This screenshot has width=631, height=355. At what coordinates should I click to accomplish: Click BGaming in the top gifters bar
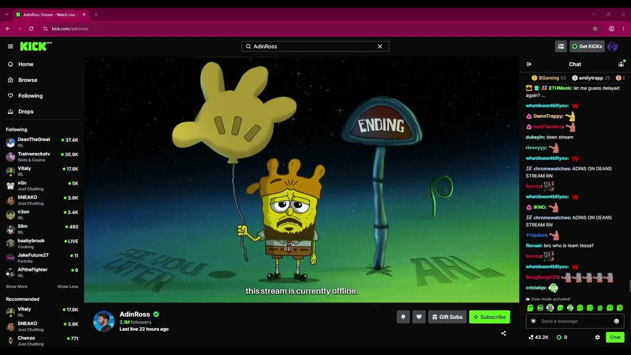pos(549,78)
